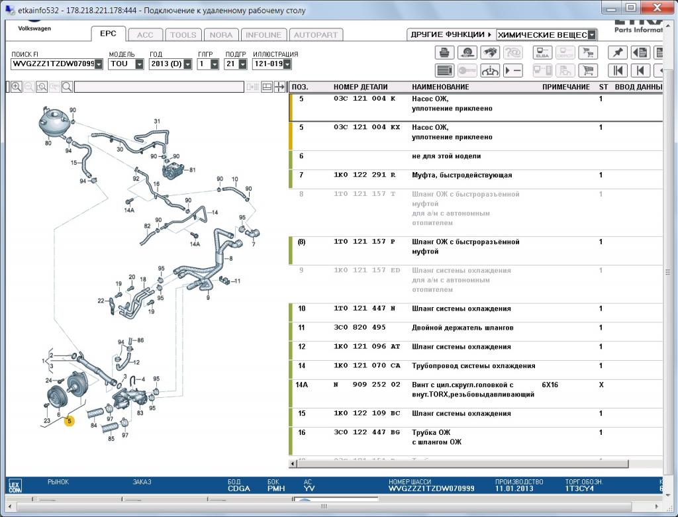Open the INFOLINE tab
678x517 pixels.
tap(264, 35)
